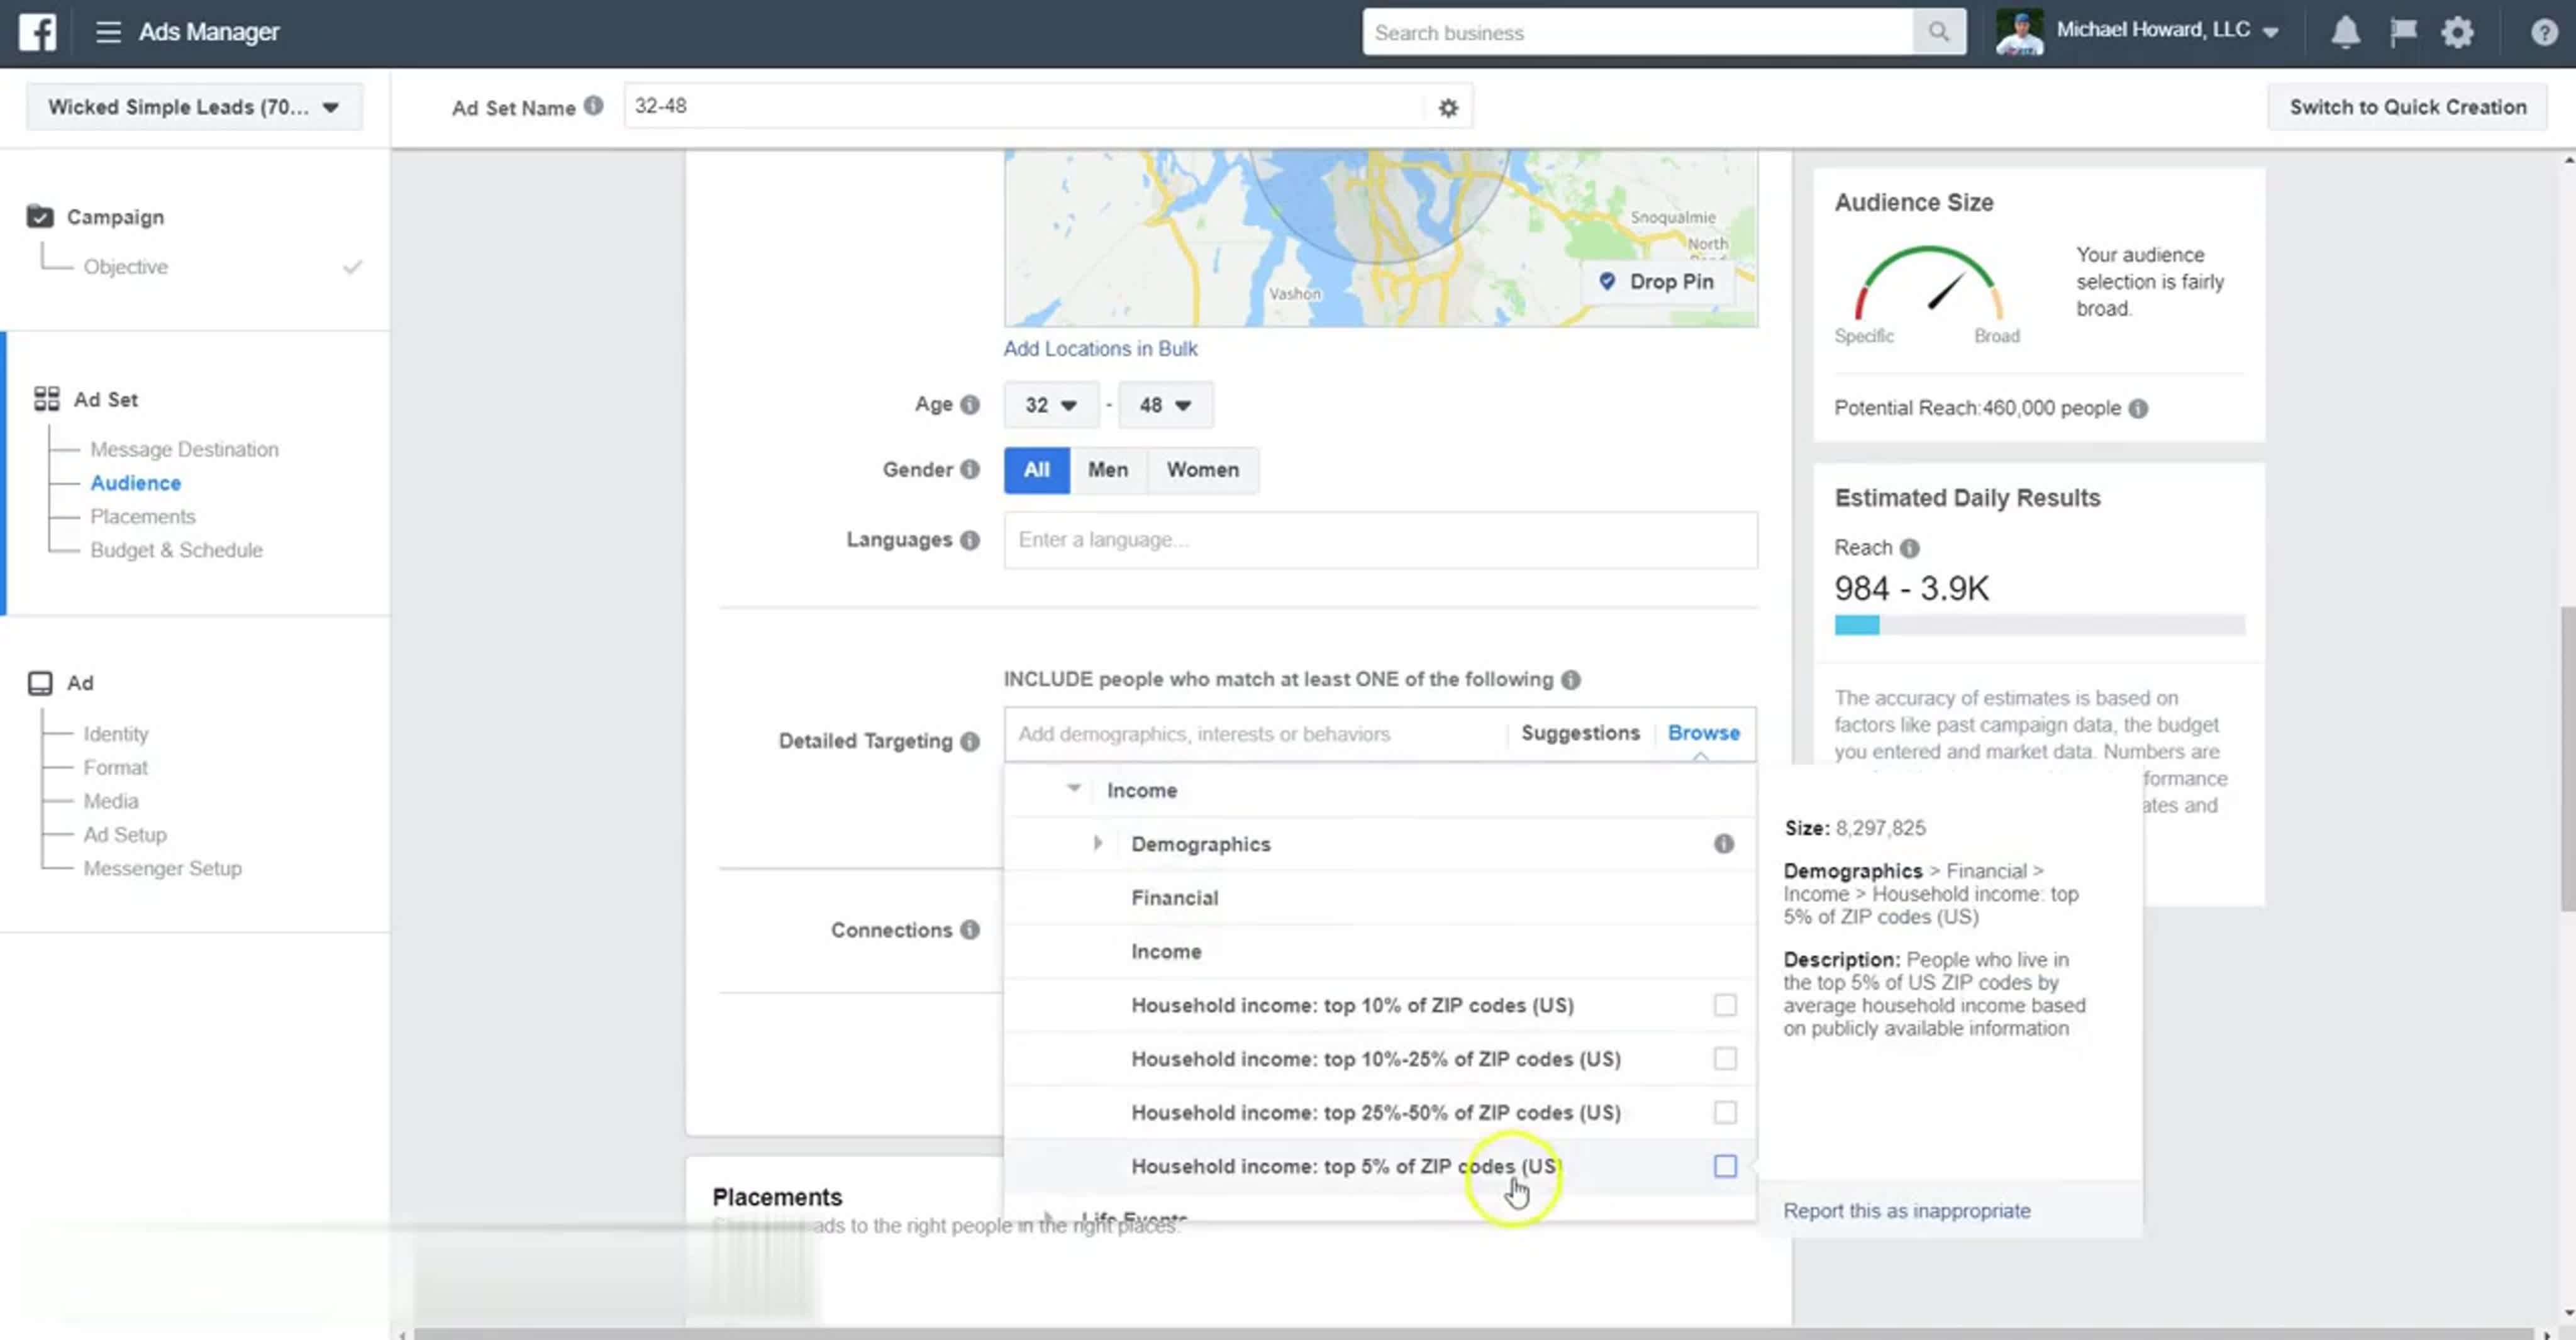This screenshot has width=2576, height=1340.
Task: Click gear icon beside Ad Set Name
Action: [x=1448, y=107]
